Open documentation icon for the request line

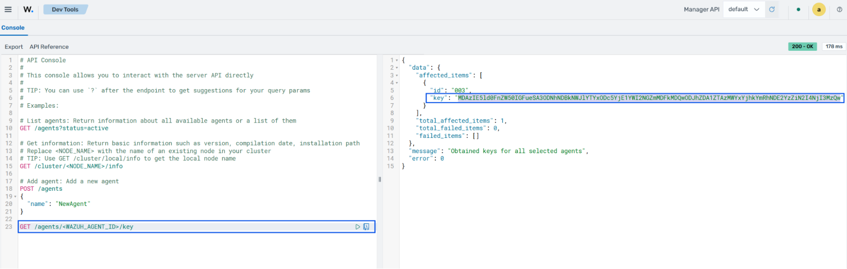pyautogui.click(x=367, y=227)
